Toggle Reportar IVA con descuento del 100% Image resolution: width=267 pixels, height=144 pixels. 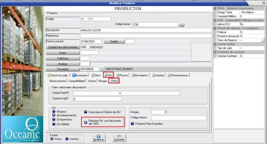[86, 122]
